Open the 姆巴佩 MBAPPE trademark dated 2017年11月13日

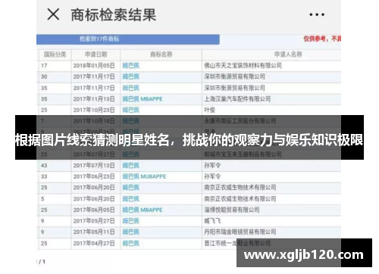(143, 98)
